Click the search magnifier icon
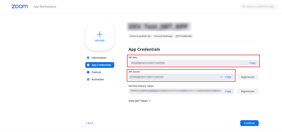The height and width of the screenshot is (132, 282). (244, 6)
